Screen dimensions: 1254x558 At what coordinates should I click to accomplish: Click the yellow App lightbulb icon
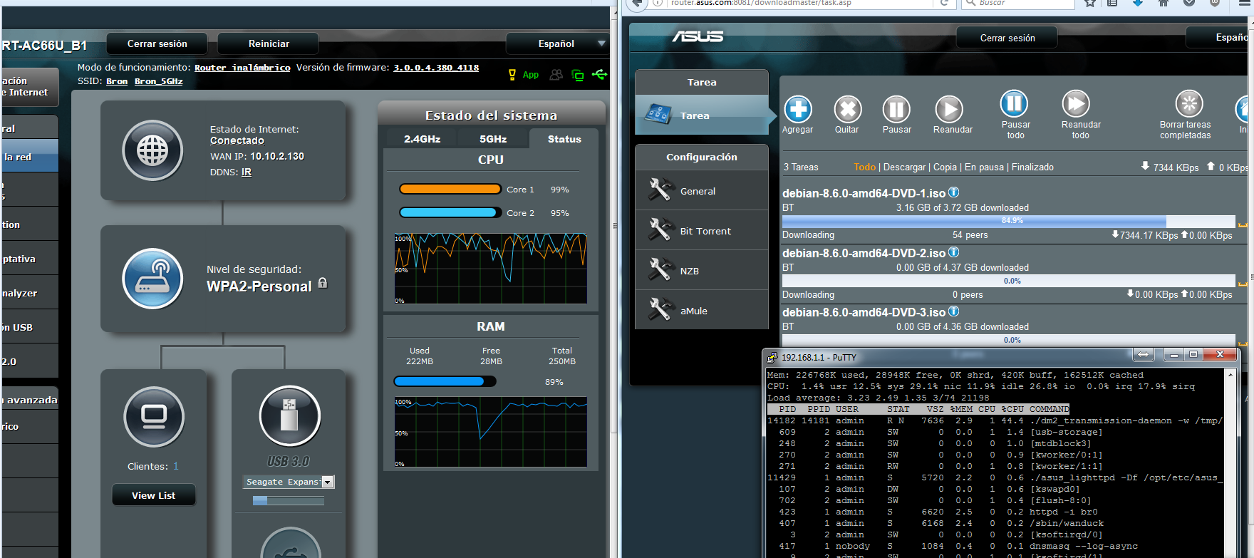pyautogui.click(x=512, y=75)
